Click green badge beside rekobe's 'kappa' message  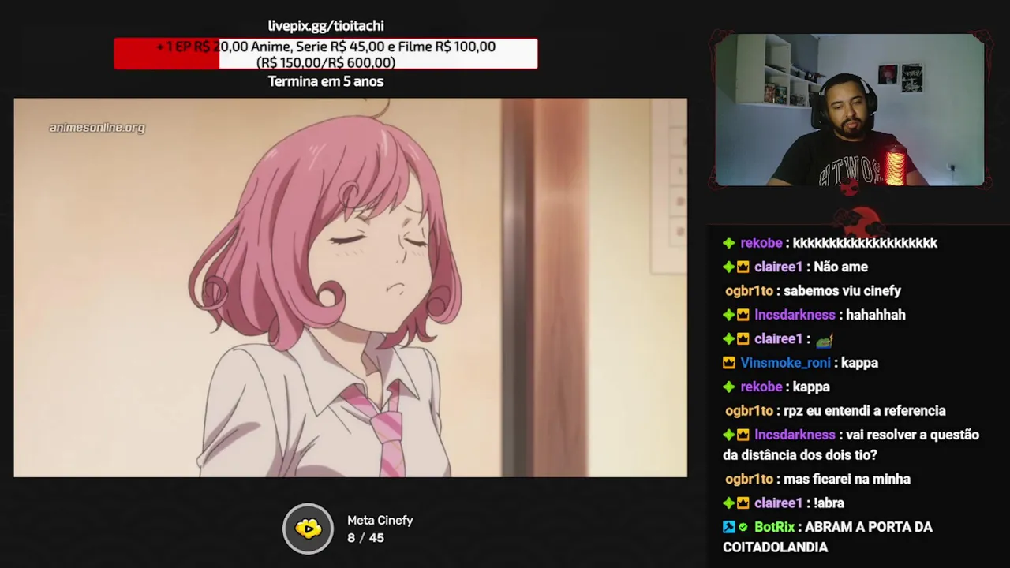click(729, 387)
